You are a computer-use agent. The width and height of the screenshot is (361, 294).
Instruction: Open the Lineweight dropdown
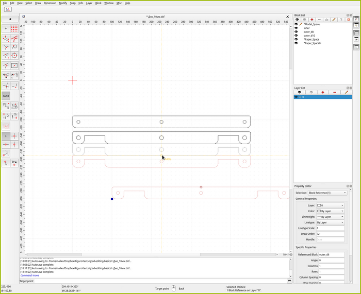pyautogui.click(x=331, y=217)
